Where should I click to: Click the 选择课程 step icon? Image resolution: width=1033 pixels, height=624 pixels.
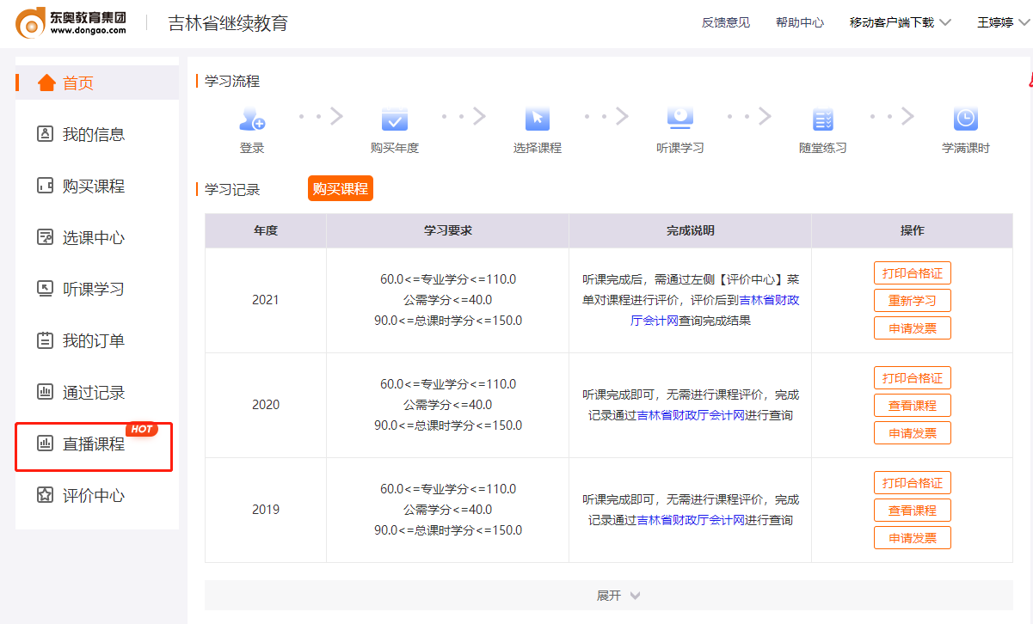tap(538, 118)
